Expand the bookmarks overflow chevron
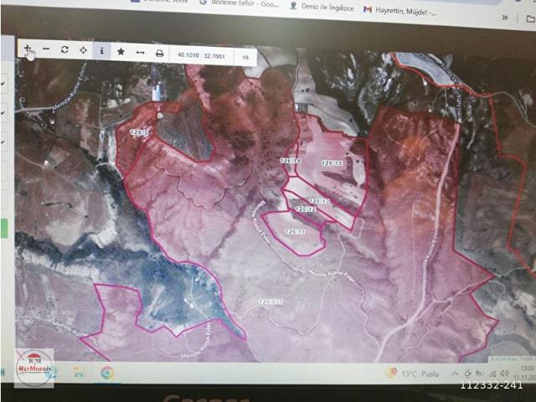The image size is (536, 402). (x=504, y=18)
